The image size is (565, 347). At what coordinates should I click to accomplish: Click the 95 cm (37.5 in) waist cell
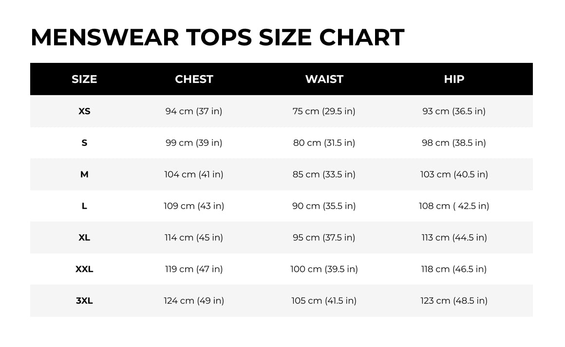324,237
